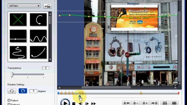The width and height of the screenshot is (187, 105).
Task: Toggle the grid lines button
Action: click(165, 103)
